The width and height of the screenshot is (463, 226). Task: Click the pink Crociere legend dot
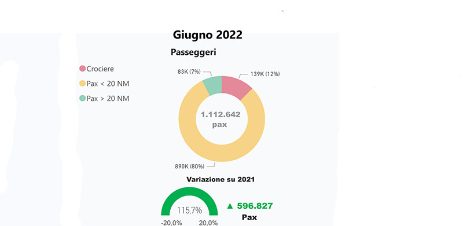tap(82, 69)
